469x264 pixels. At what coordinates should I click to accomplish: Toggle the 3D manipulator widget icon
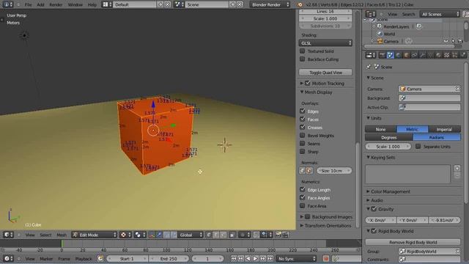(152, 235)
